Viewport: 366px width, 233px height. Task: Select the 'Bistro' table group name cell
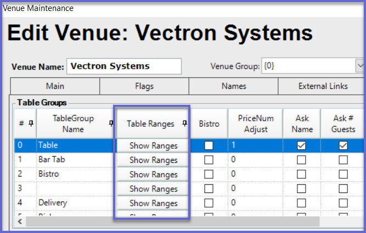point(75,174)
